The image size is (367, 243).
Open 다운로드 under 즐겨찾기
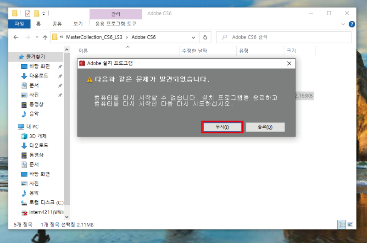point(39,76)
